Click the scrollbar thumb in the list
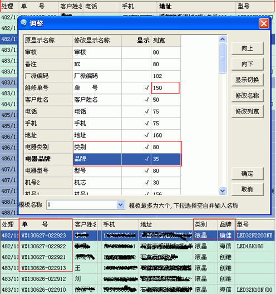Screen dimensions: 276x294 pos(223,58)
